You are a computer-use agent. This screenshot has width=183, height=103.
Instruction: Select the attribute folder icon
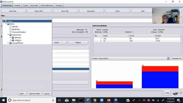pos(13,37)
